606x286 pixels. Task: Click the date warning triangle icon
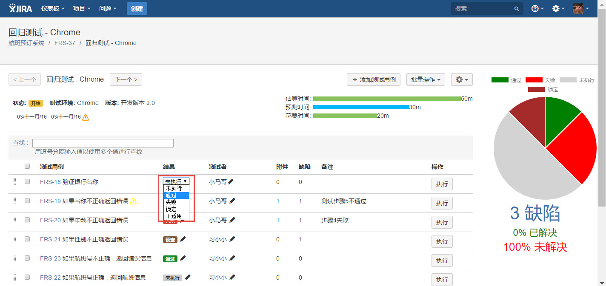(x=86, y=117)
